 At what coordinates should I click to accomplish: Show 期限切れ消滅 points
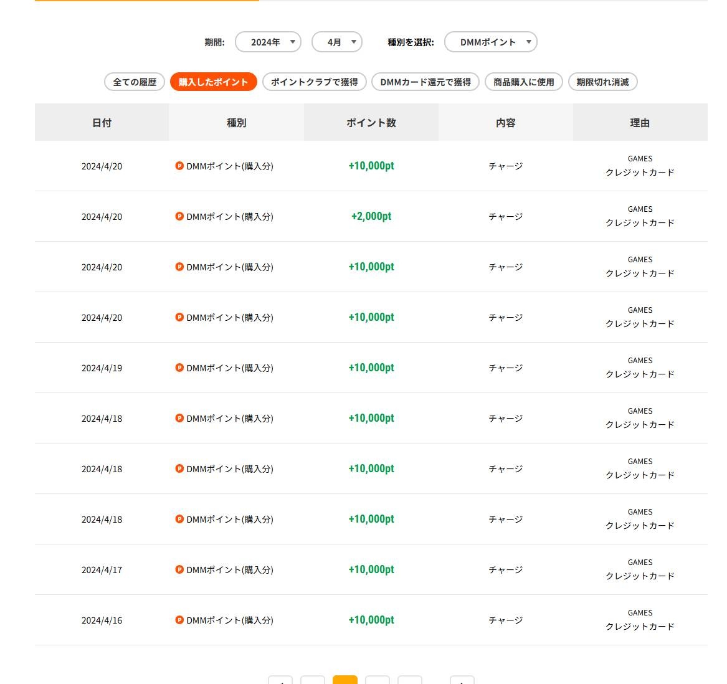(602, 82)
